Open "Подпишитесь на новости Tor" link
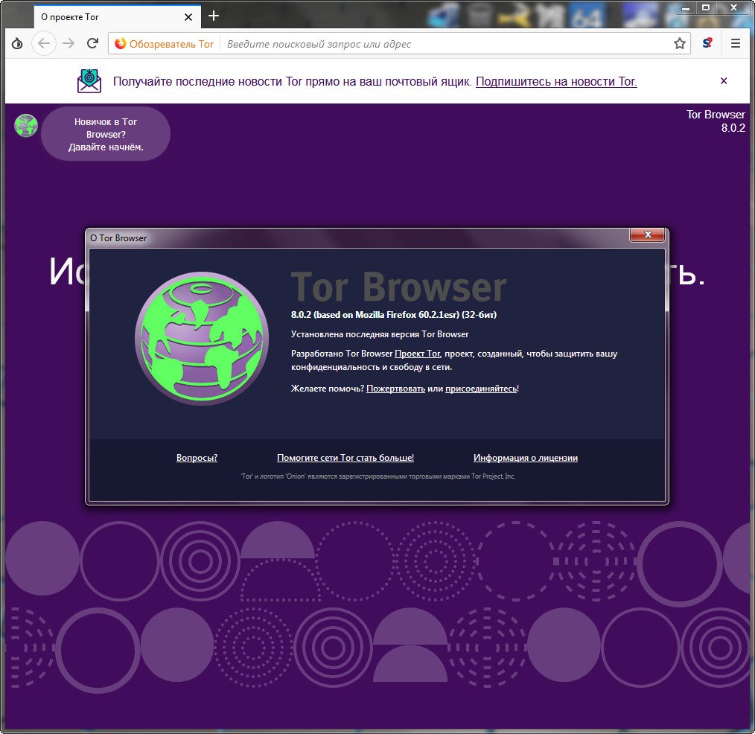The image size is (755, 734). 556,81
